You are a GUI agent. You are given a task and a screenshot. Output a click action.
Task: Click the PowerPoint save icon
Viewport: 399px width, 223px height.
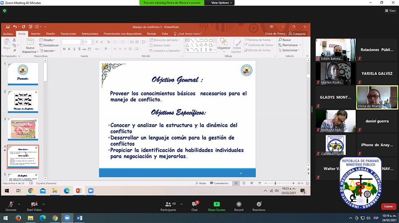pyautogui.click(x=8, y=27)
